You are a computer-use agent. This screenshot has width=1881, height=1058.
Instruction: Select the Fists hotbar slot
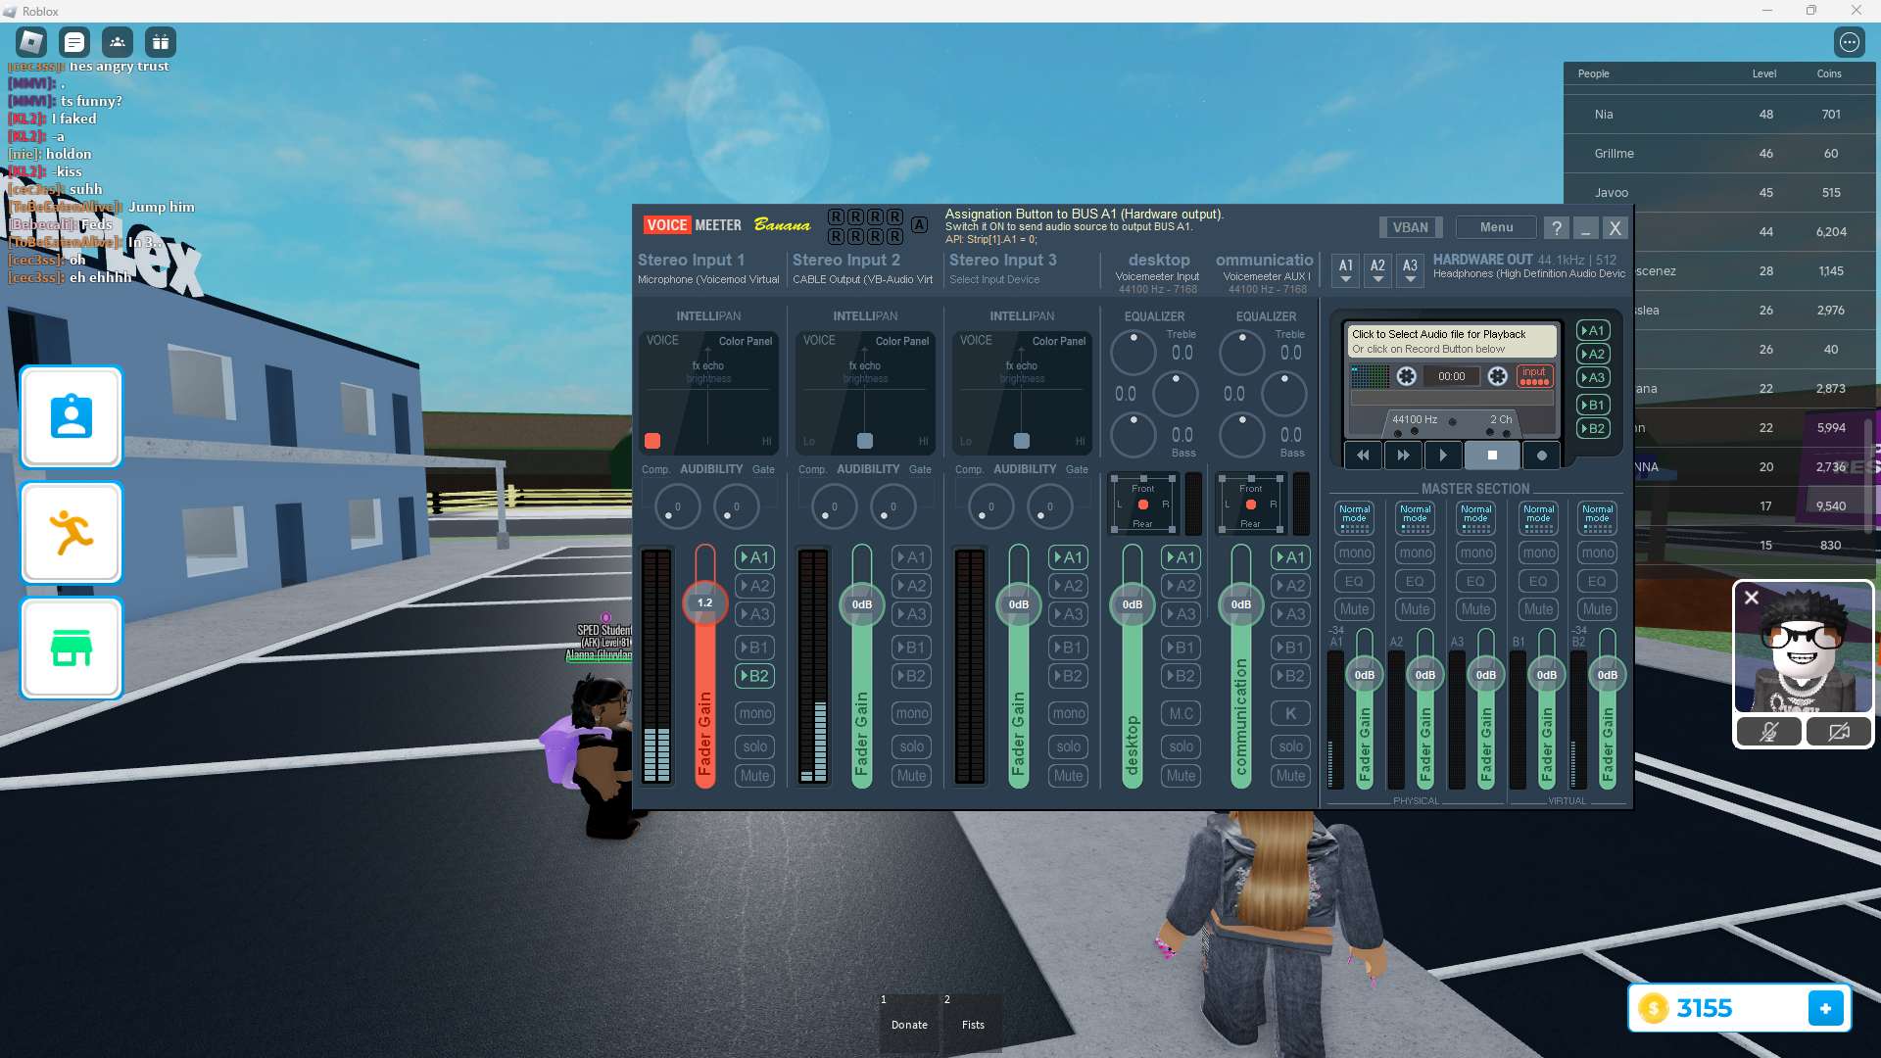click(973, 1024)
